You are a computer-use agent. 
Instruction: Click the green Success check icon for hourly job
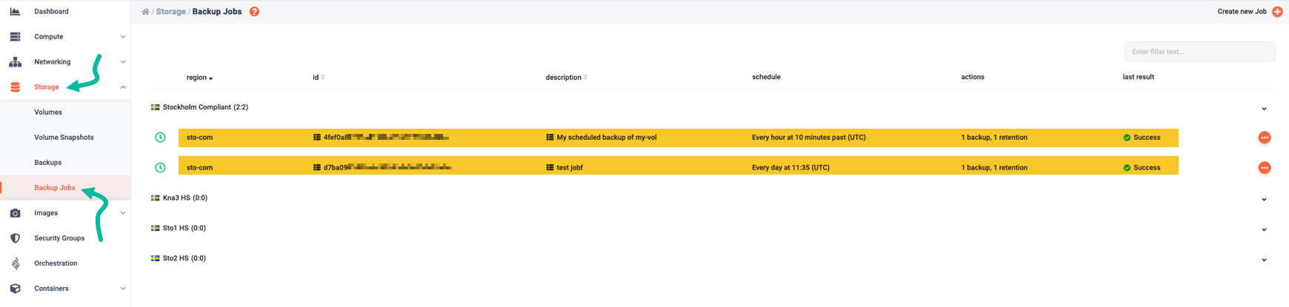(1127, 138)
